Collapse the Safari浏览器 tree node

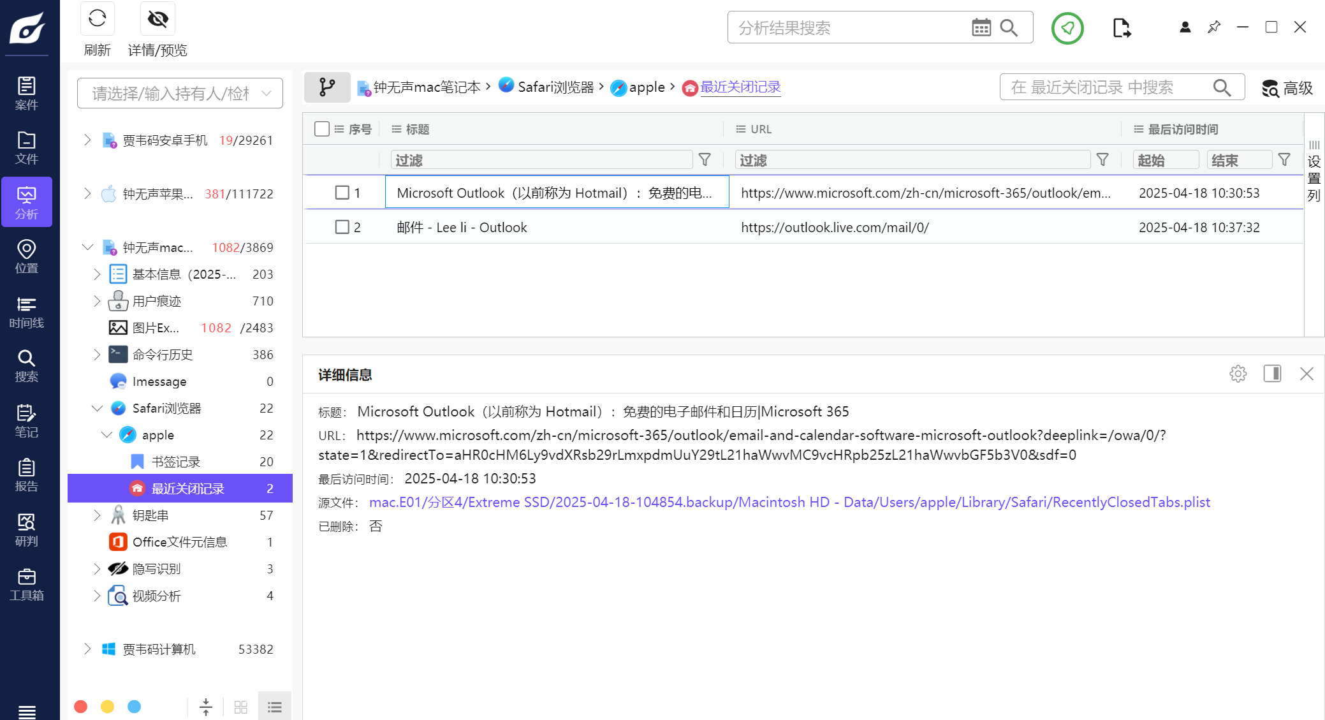[97, 408]
